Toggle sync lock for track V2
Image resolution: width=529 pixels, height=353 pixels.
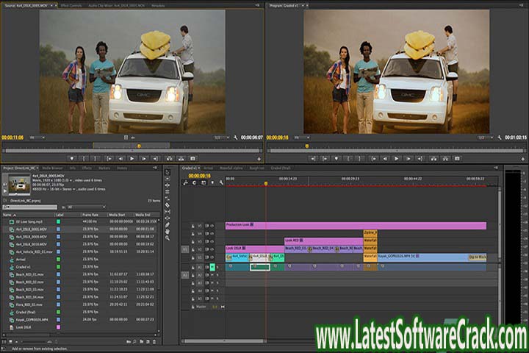[206, 249]
